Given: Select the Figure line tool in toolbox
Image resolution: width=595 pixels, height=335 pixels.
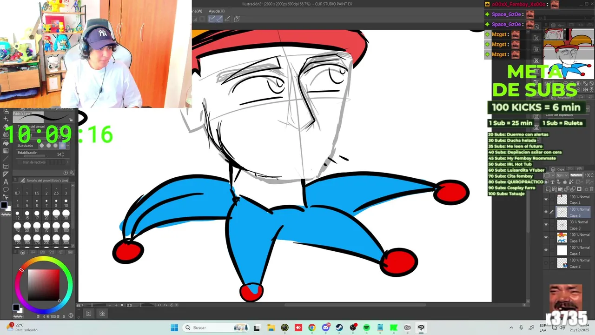Looking at the screenshot, I should point(6,159).
